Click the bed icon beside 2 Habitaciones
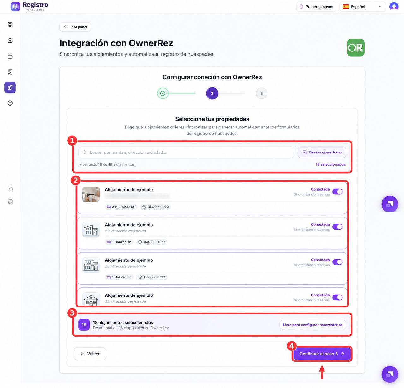This screenshot has width=404, height=388. (109, 207)
